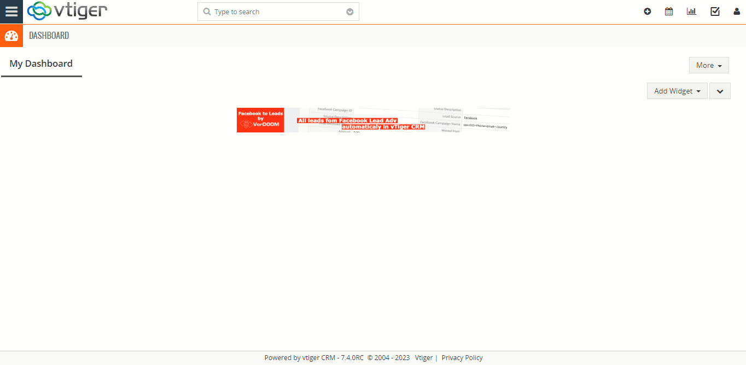Image resolution: width=746 pixels, height=365 pixels.
Task: Open the Privacy Policy link
Action: [462, 358]
